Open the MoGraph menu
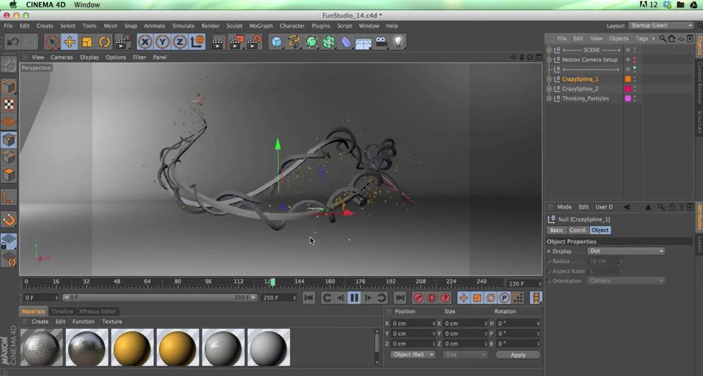This screenshot has height=376, width=703. (x=261, y=26)
